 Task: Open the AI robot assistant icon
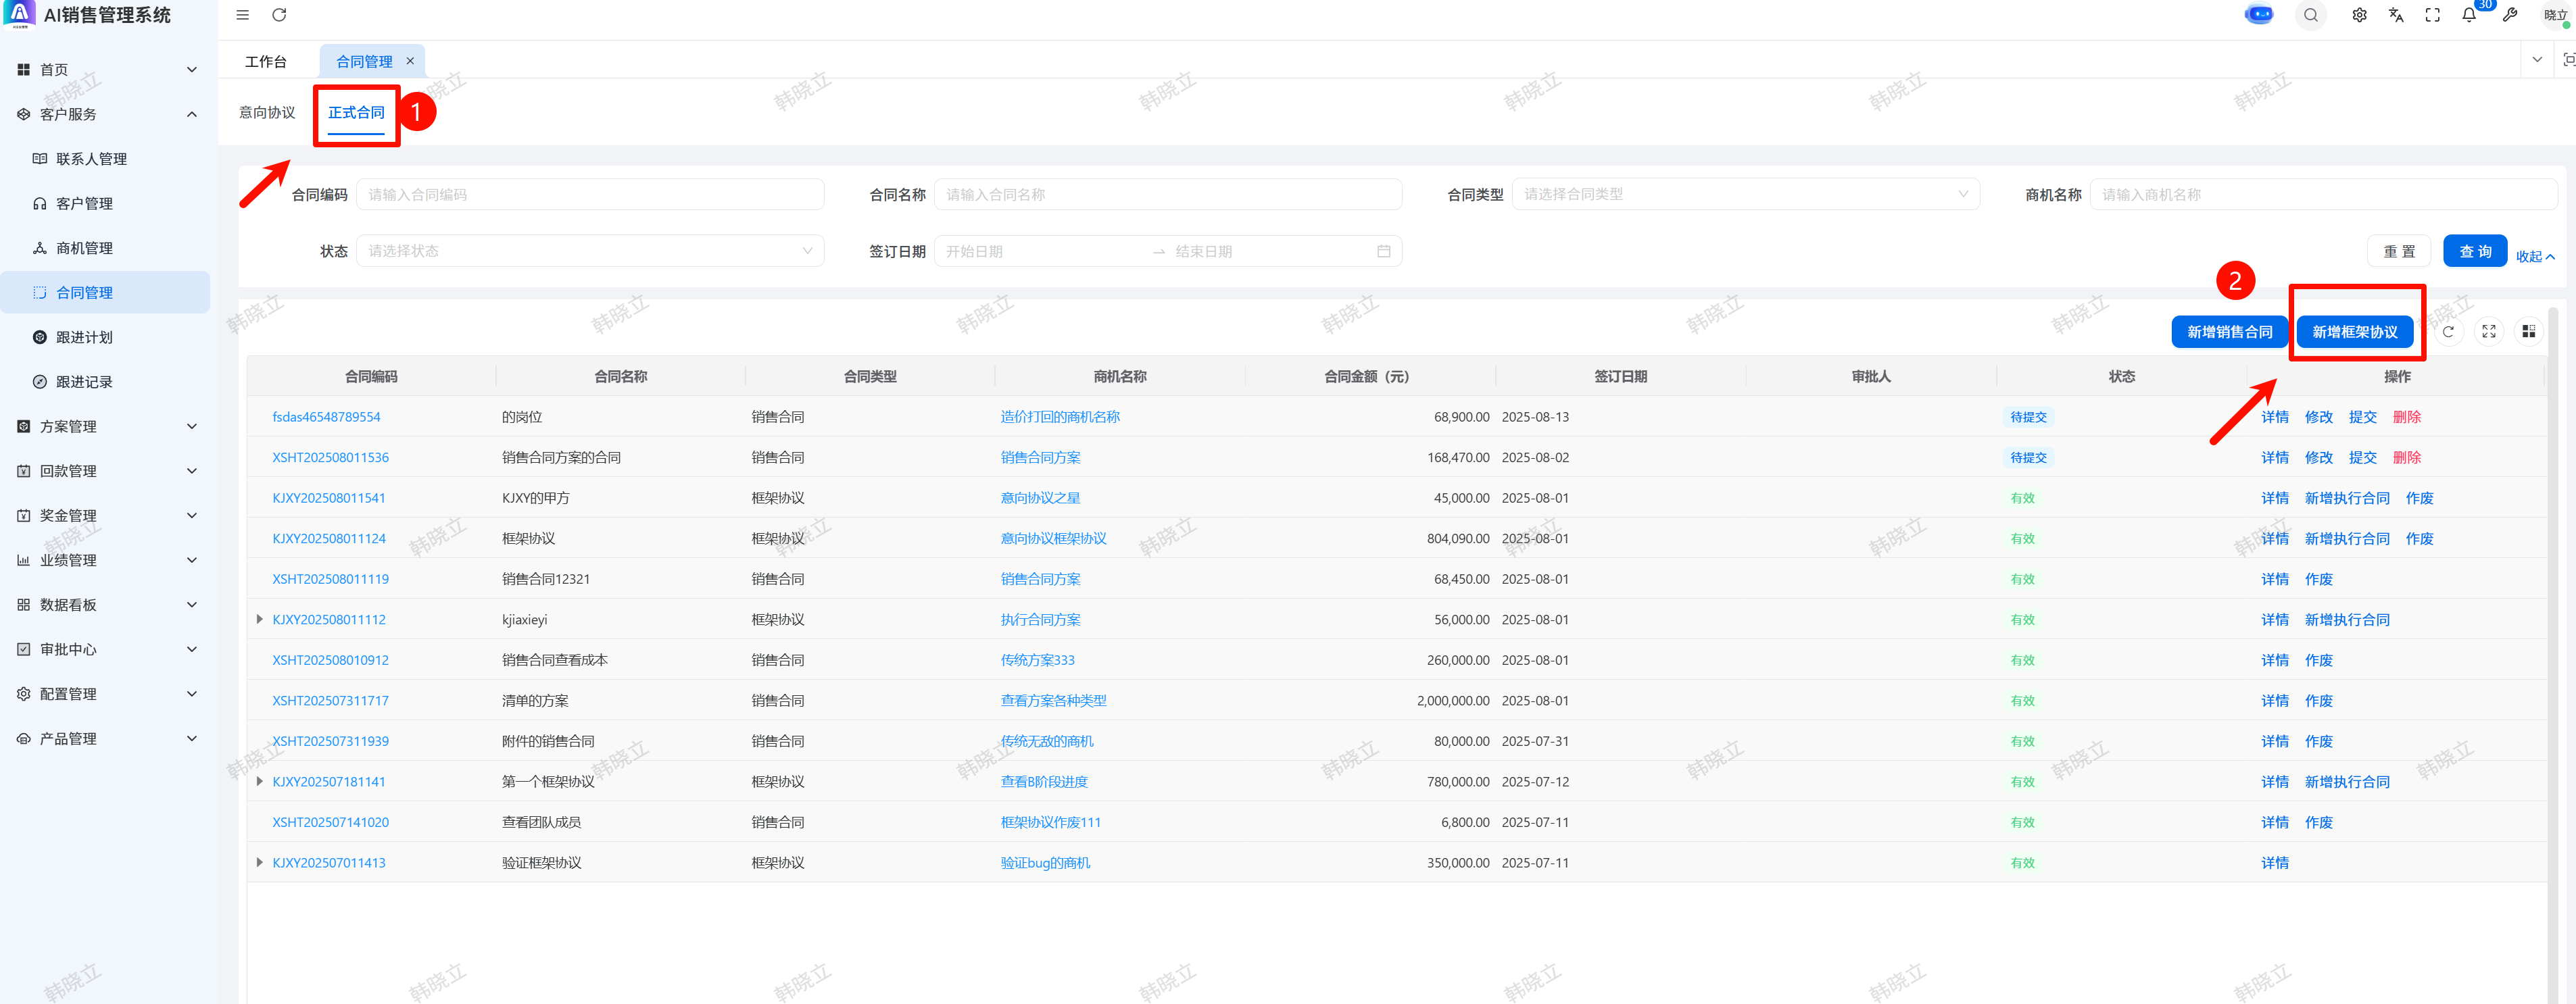2258,15
